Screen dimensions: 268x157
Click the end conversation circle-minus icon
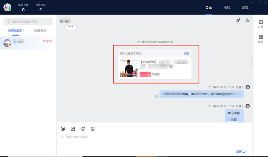248,20
